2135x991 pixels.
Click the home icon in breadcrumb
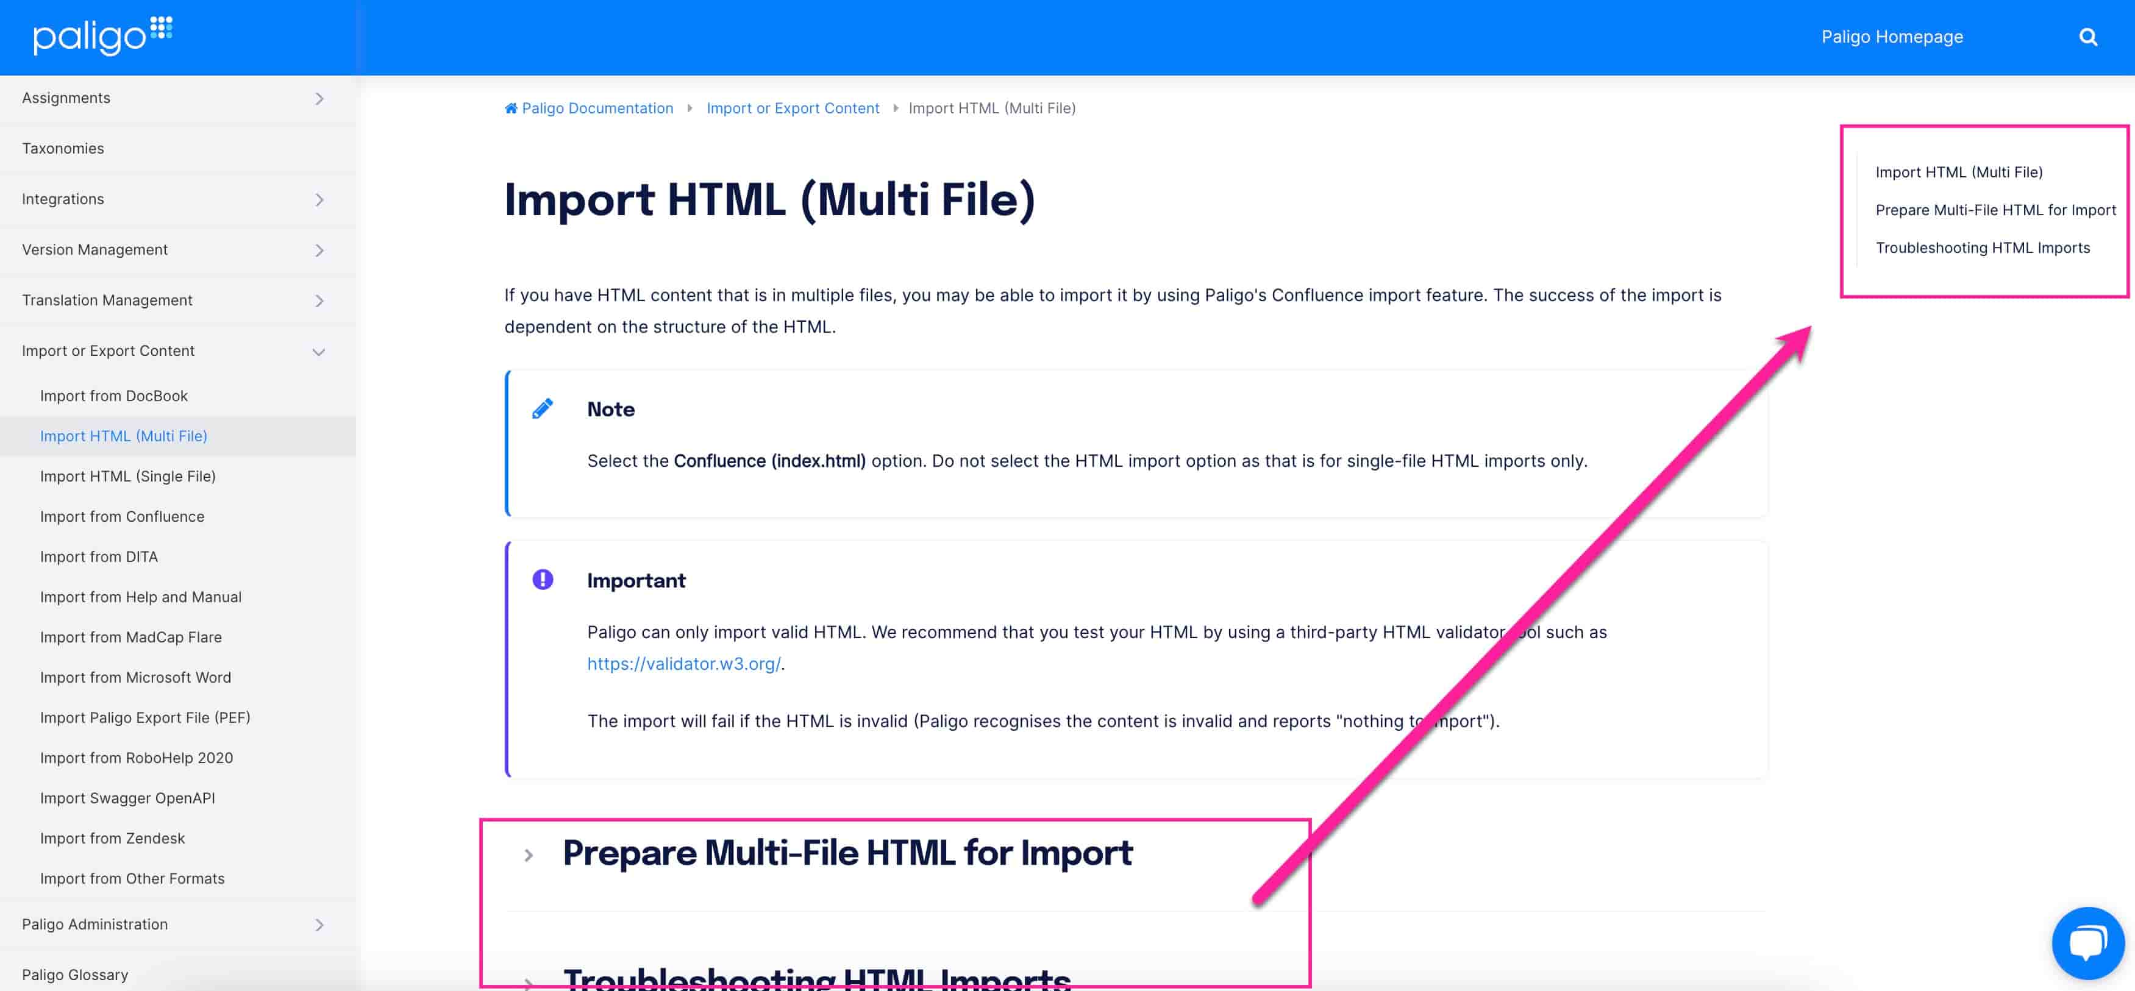[x=510, y=108]
